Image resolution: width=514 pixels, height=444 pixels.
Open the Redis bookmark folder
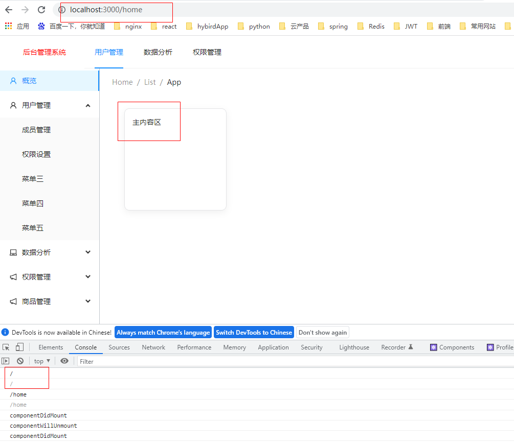[371, 26]
